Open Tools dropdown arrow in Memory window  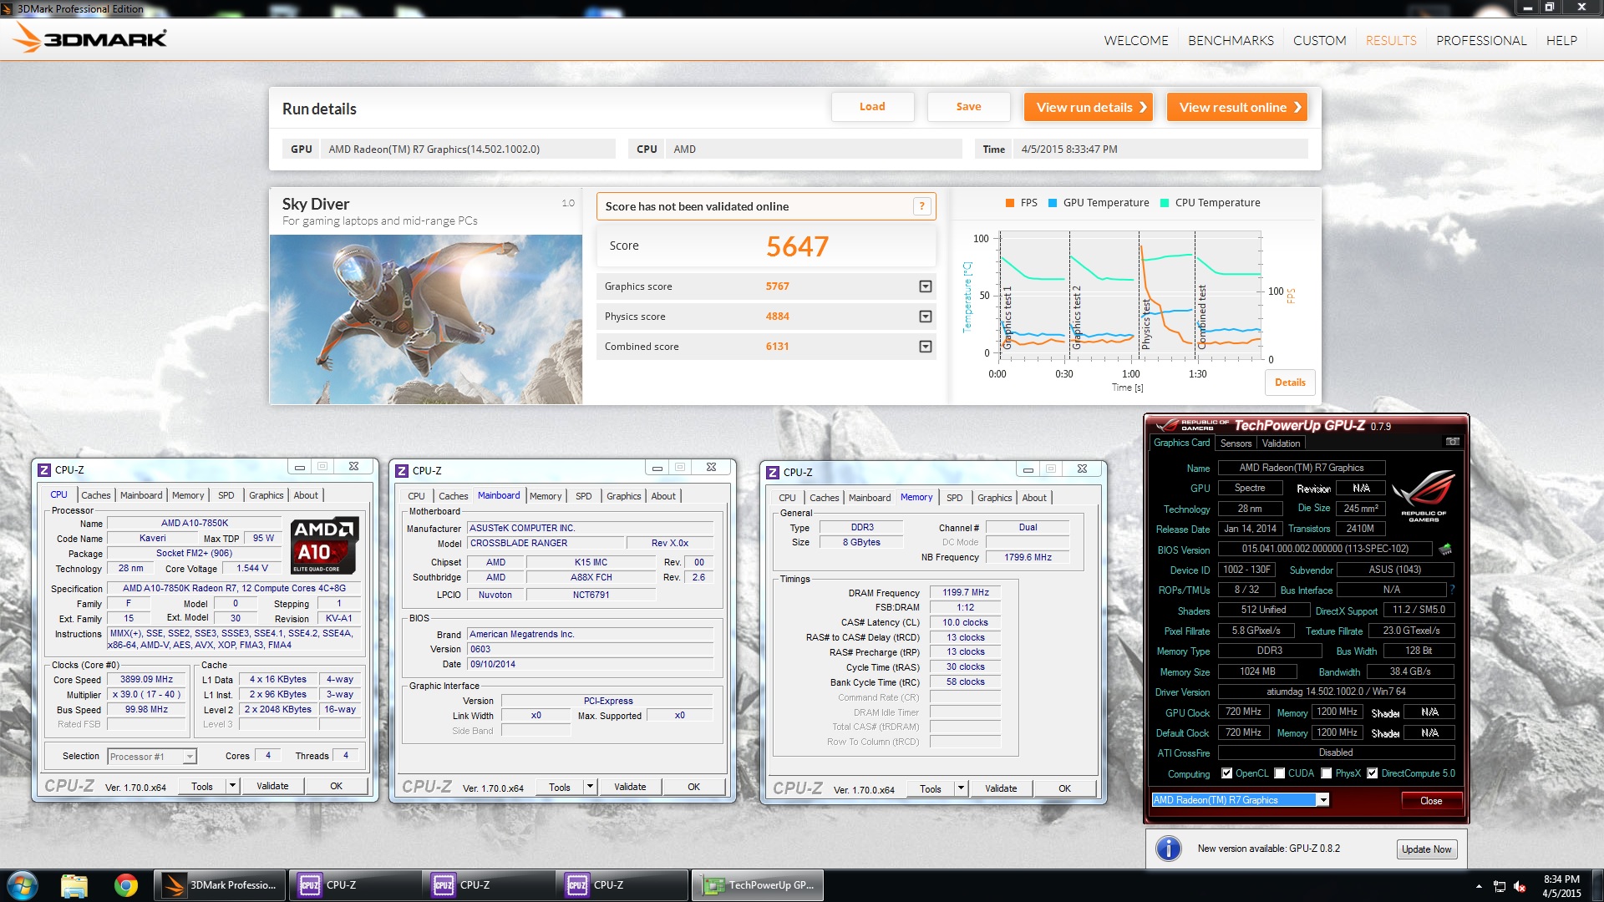point(961,788)
